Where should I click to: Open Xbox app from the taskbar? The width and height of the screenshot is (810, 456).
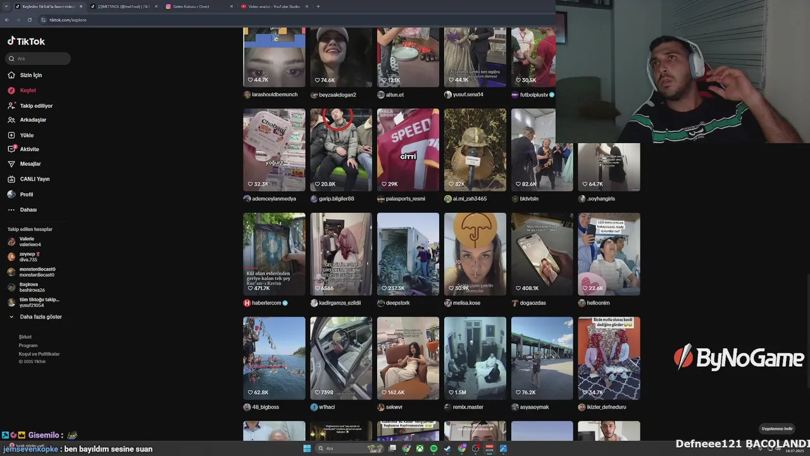coord(420,448)
